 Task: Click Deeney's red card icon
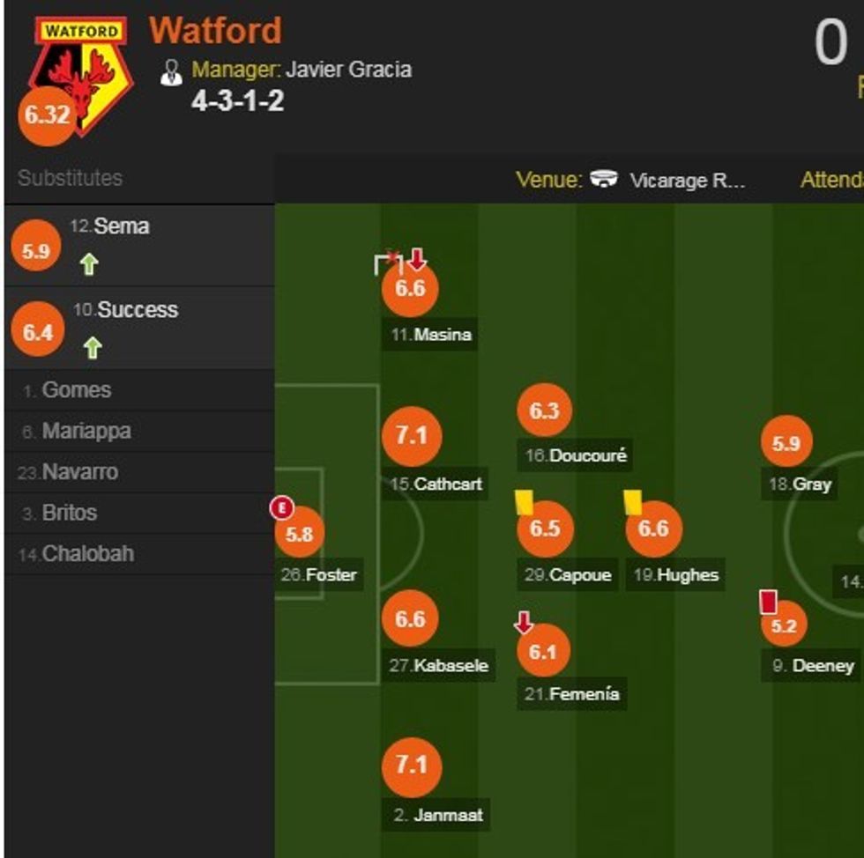[x=768, y=602]
